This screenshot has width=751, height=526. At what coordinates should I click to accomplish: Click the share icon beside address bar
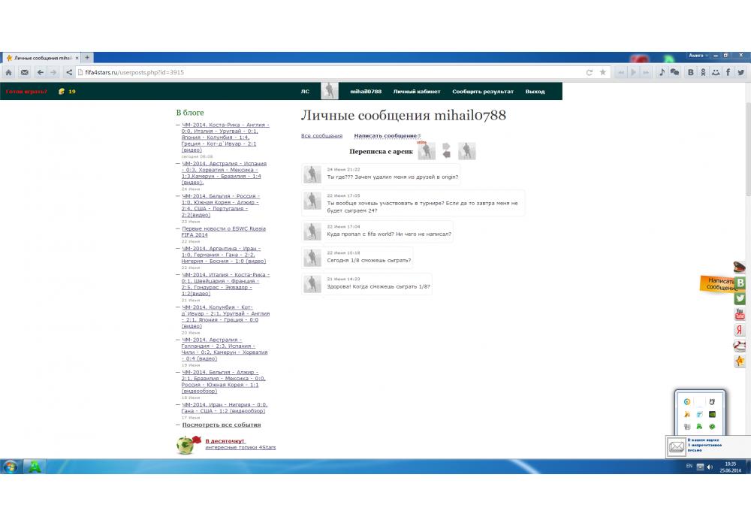[x=69, y=72]
